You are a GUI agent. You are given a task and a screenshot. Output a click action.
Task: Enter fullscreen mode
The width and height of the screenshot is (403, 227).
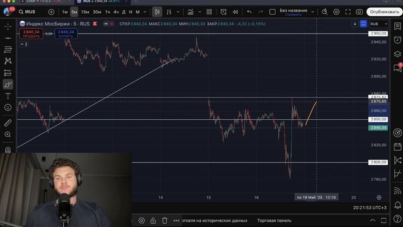point(348,12)
